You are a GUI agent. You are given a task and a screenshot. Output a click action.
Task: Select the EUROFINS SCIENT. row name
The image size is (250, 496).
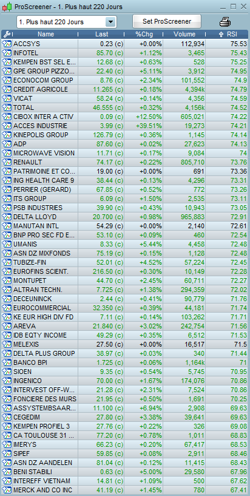tap(41, 272)
